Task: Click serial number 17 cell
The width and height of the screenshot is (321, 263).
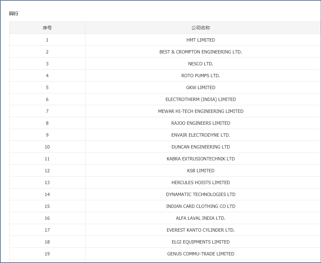Action: click(47, 230)
